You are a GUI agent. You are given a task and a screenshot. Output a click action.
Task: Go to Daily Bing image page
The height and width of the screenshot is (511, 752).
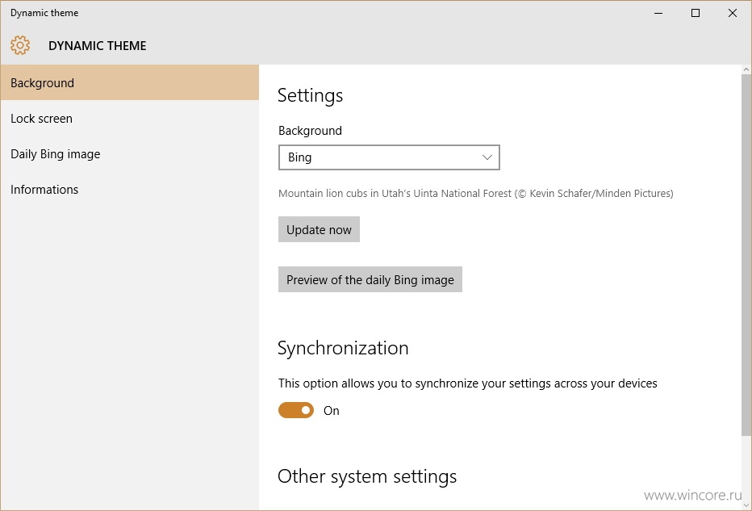tap(129, 153)
